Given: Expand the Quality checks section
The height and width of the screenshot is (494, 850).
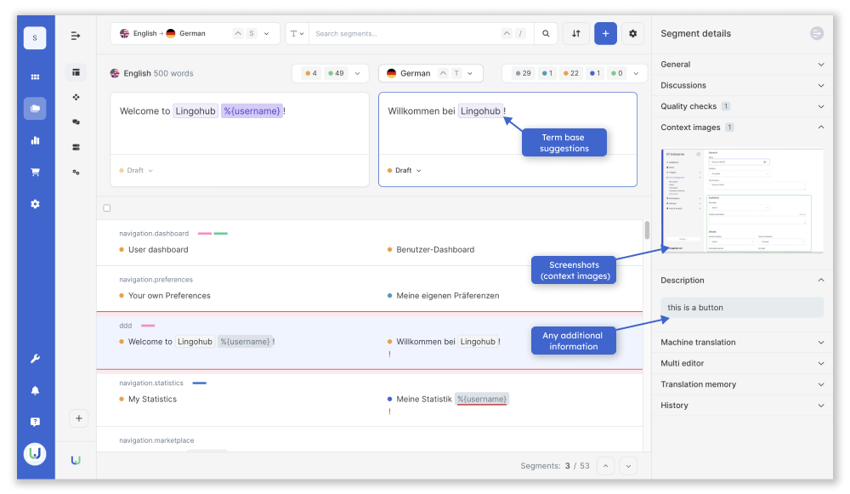Looking at the screenshot, I should (x=742, y=106).
